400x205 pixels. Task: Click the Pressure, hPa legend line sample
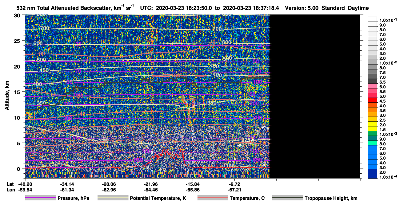click(x=41, y=198)
